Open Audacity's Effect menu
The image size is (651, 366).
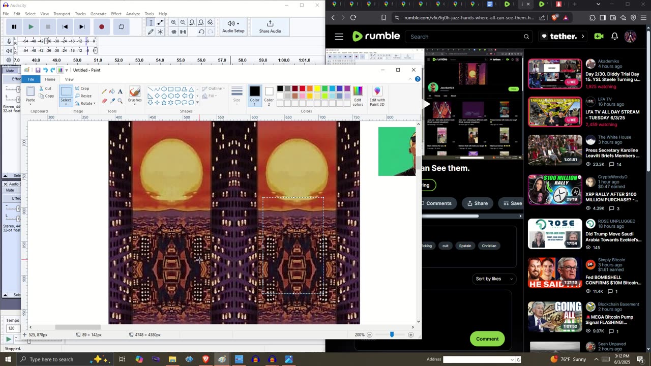tap(116, 14)
